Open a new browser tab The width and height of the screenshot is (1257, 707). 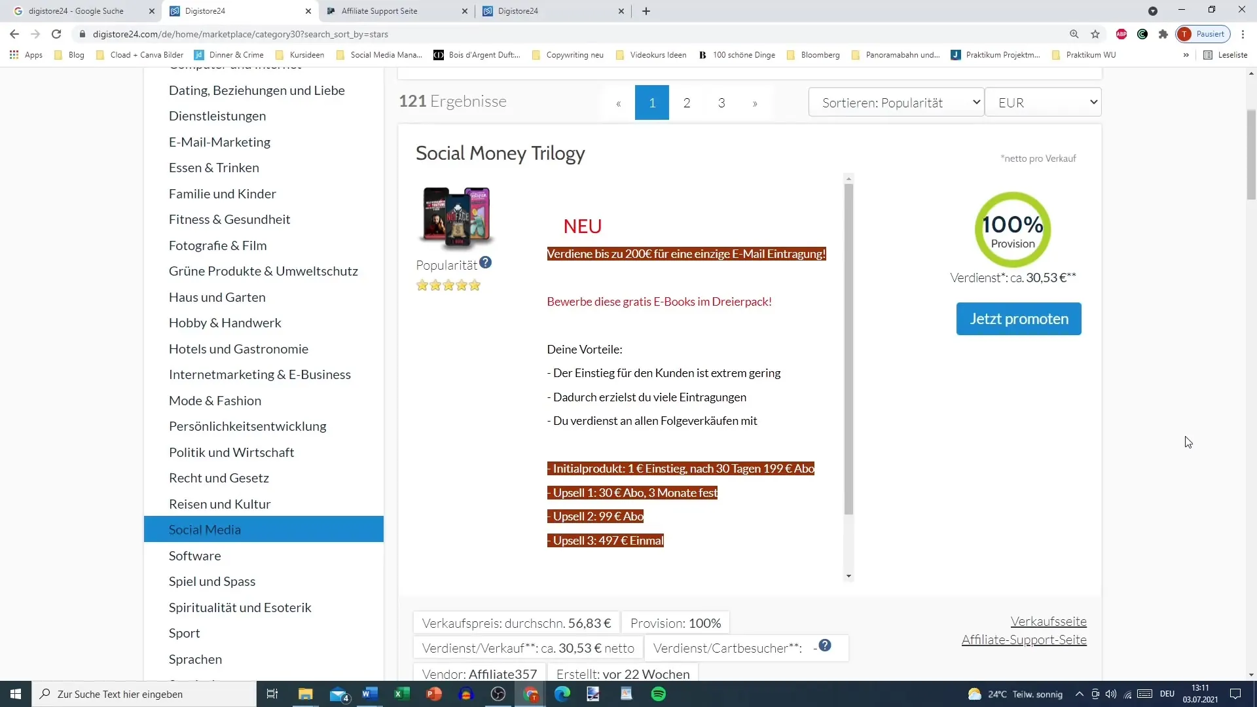pyautogui.click(x=646, y=11)
